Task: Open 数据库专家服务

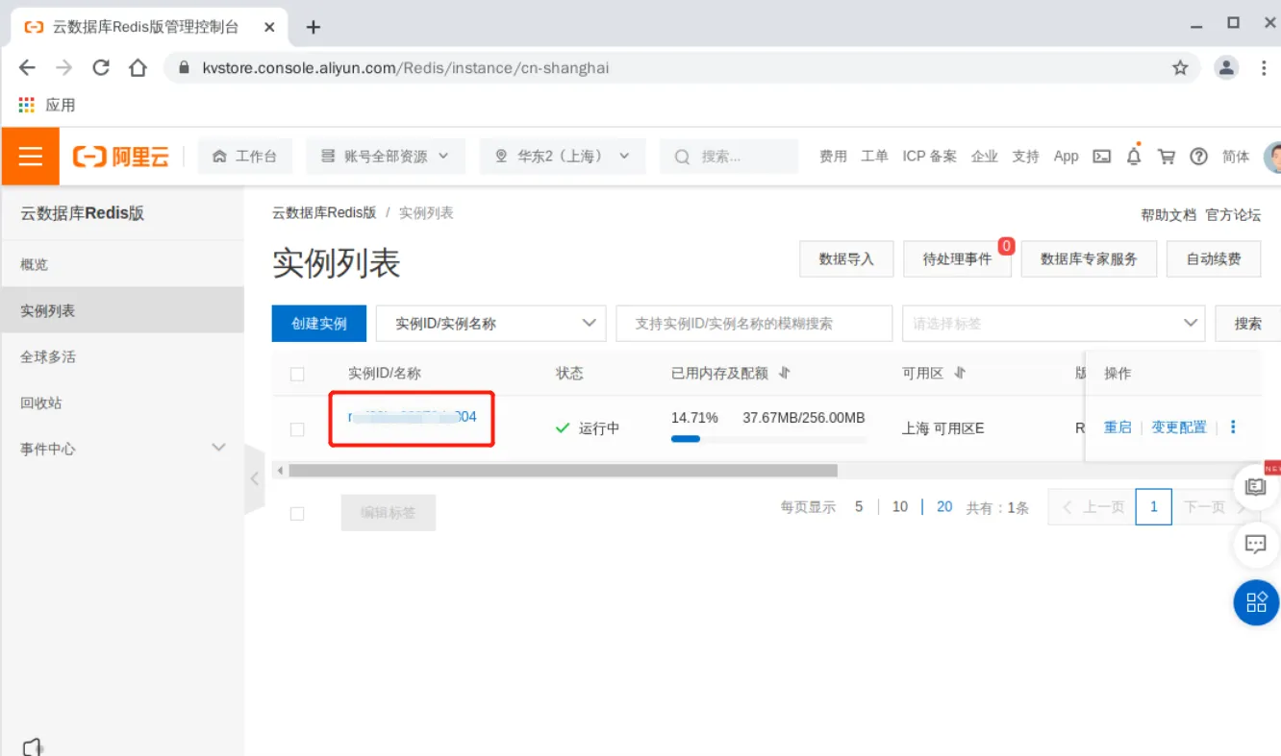Action: (1089, 258)
